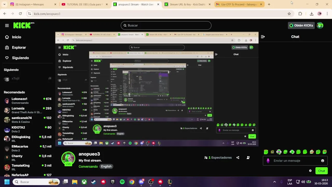332x187 pixels.
Task: Switch to the TUTORIAL DE OBS YouTube tab
Action: tap(85, 4)
